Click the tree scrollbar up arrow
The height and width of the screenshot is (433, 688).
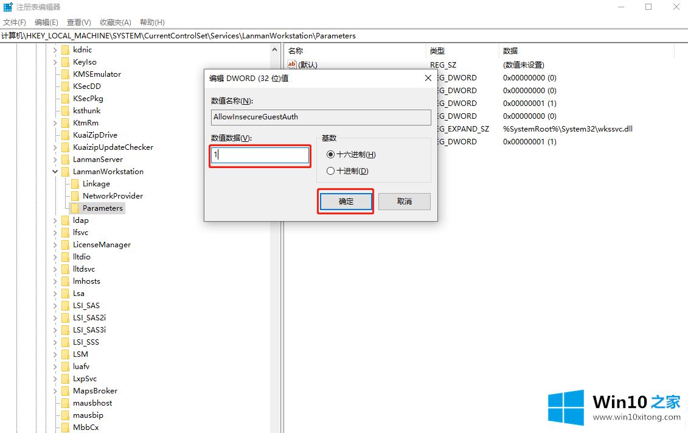pos(275,49)
